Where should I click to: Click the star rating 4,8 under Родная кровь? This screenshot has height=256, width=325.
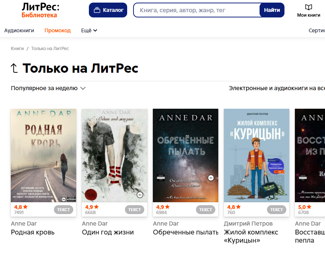point(21,207)
